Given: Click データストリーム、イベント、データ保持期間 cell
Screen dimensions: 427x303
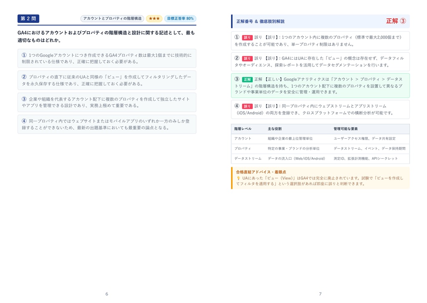Looking at the screenshot, I should [x=369, y=149].
